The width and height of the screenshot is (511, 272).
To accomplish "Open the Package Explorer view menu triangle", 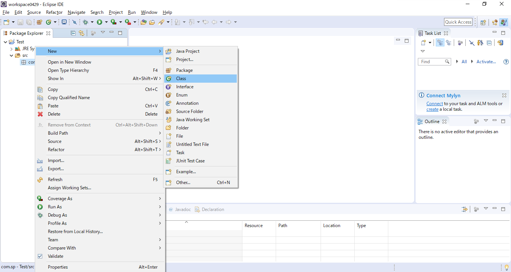I will tap(103, 33).
